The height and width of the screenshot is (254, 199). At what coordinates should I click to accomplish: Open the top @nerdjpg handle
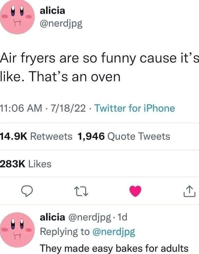61,24
